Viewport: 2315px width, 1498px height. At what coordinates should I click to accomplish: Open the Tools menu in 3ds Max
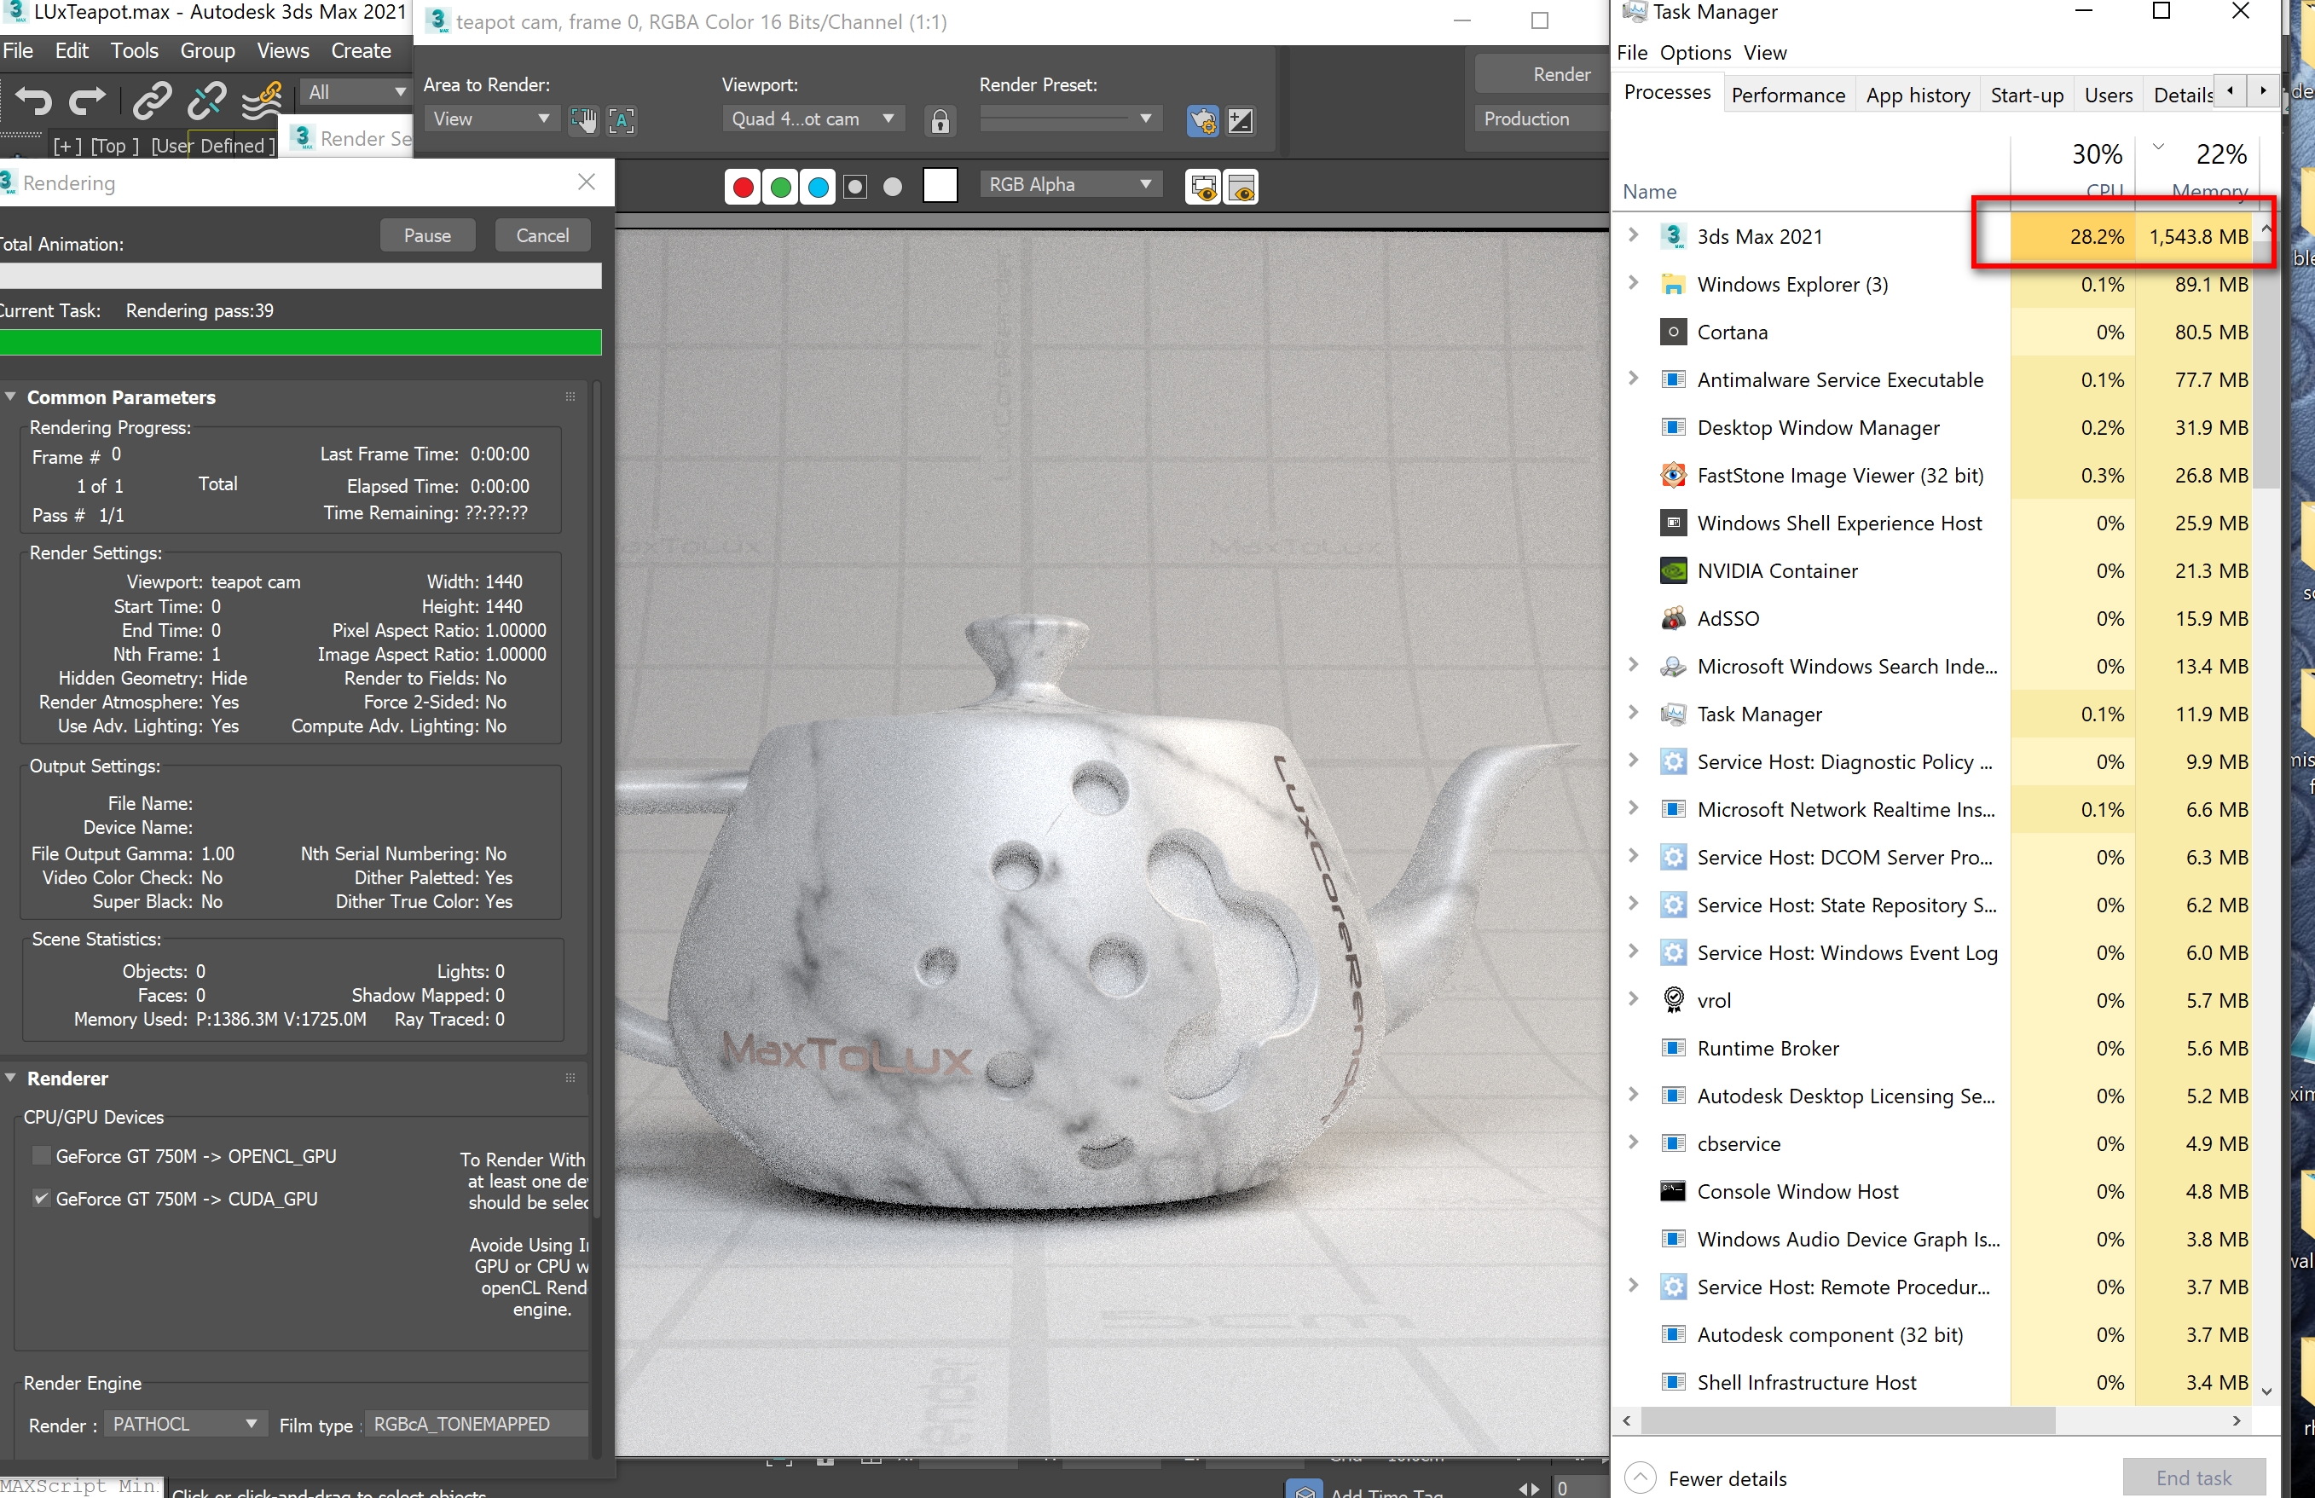click(x=134, y=50)
